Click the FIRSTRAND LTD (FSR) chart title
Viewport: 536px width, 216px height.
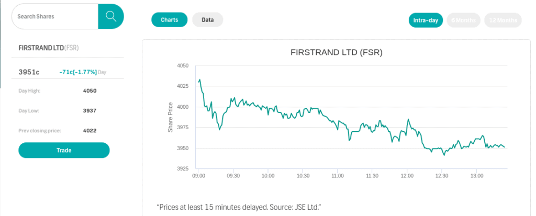pyautogui.click(x=336, y=52)
